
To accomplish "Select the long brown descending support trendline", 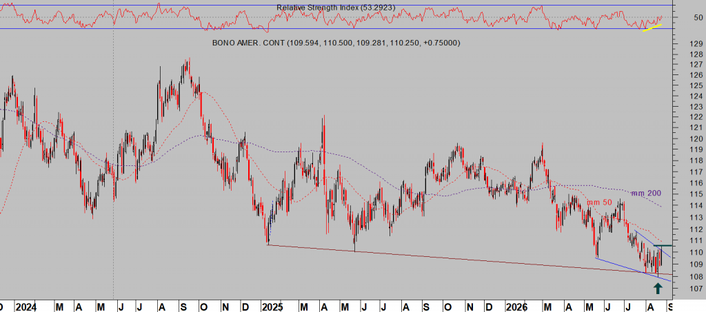I will (x=470, y=260).
